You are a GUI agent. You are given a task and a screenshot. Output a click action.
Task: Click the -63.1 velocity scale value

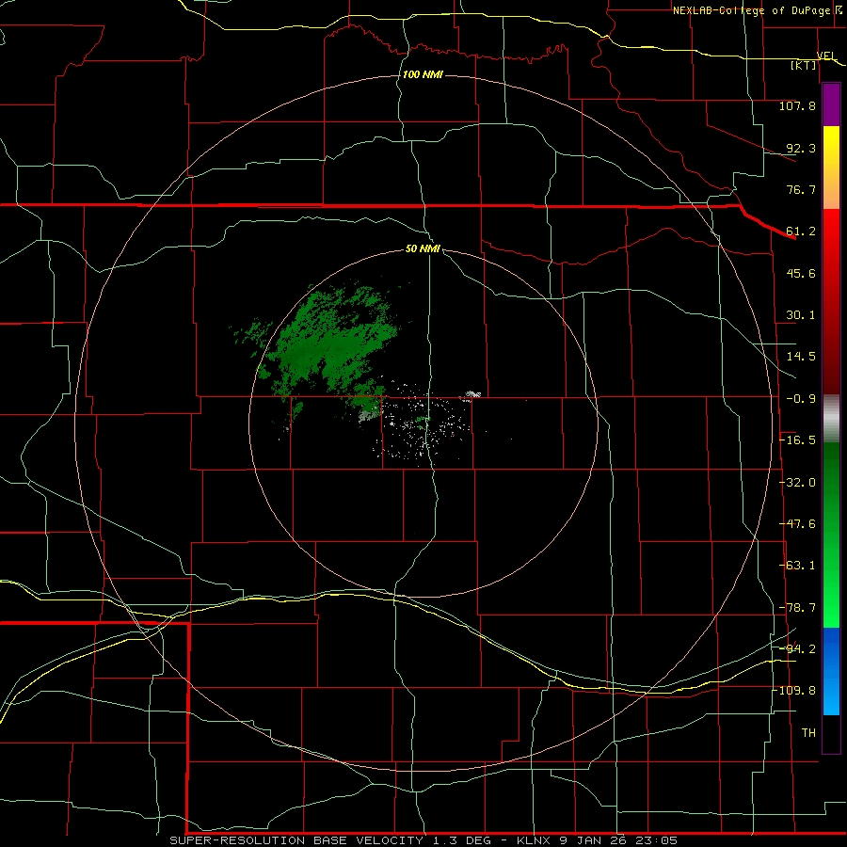click(x=797, y=566)
